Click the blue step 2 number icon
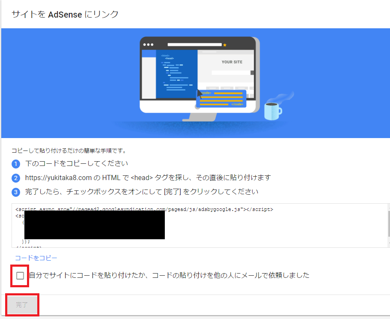Viewport: 390px width, 319px height. coord(16,178)
